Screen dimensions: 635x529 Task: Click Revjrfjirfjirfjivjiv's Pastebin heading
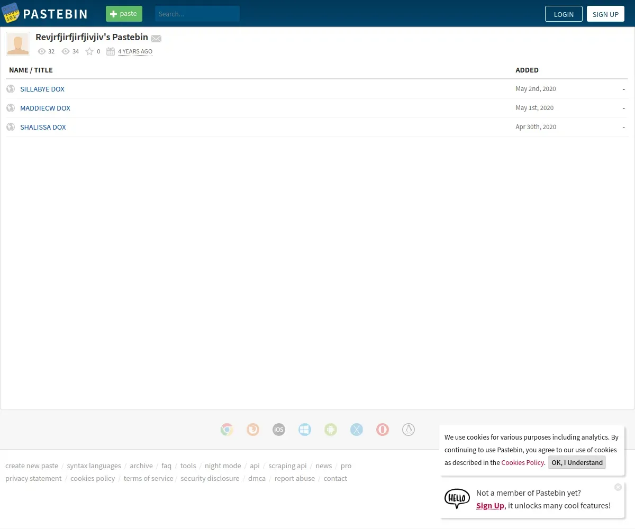pos(92,37)
